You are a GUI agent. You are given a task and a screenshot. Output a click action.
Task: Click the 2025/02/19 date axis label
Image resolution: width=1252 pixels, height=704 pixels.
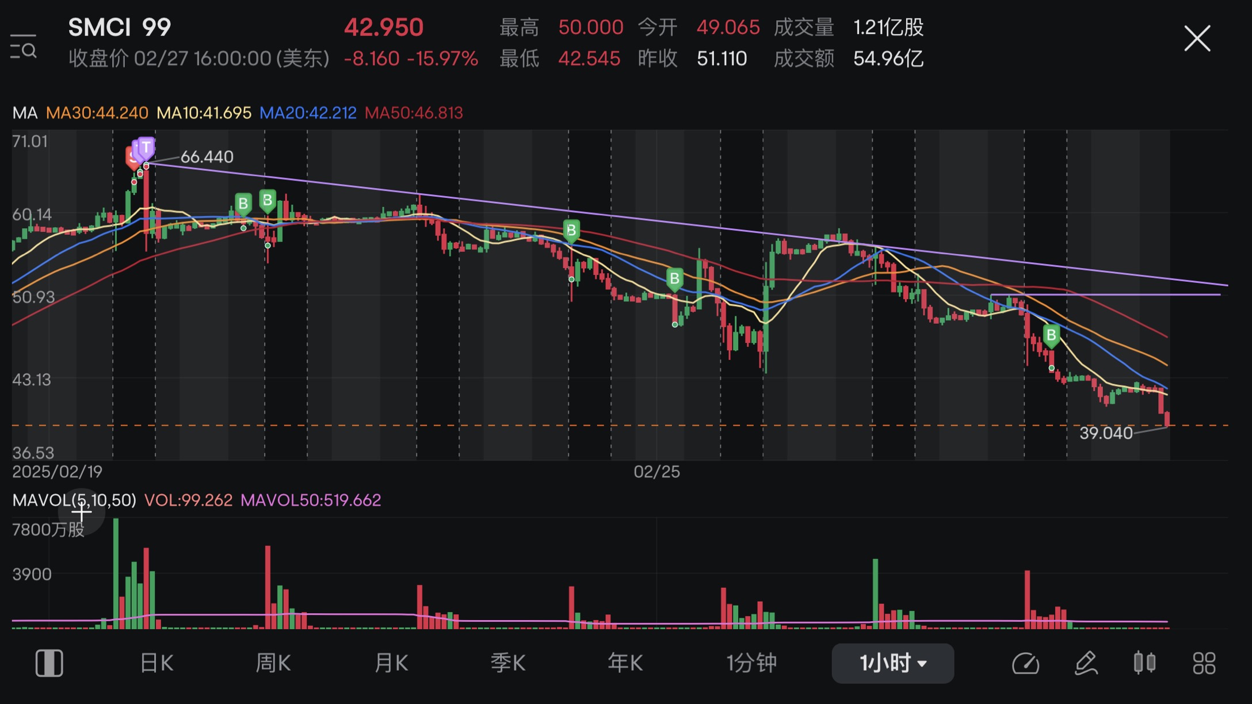58,472
